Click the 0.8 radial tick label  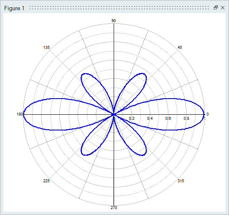[x=186, y=119]
